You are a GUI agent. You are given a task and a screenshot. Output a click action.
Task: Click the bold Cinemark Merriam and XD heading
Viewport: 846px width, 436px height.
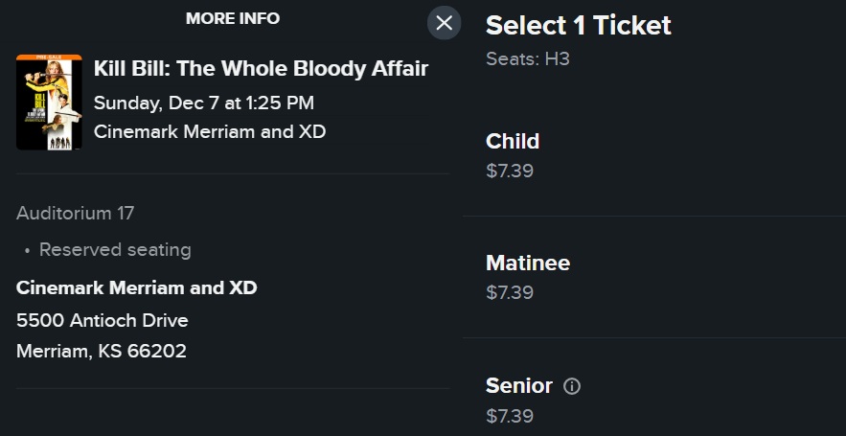136,287
